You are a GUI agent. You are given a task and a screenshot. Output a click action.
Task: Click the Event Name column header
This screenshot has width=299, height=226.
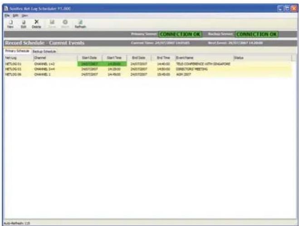205,58
